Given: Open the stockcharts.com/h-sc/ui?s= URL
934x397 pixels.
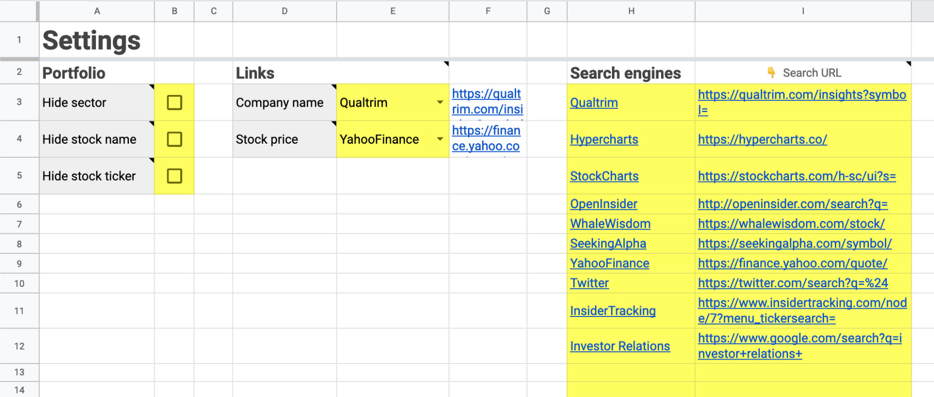Looking at the screenshot, I should click(x=797, y=176).
